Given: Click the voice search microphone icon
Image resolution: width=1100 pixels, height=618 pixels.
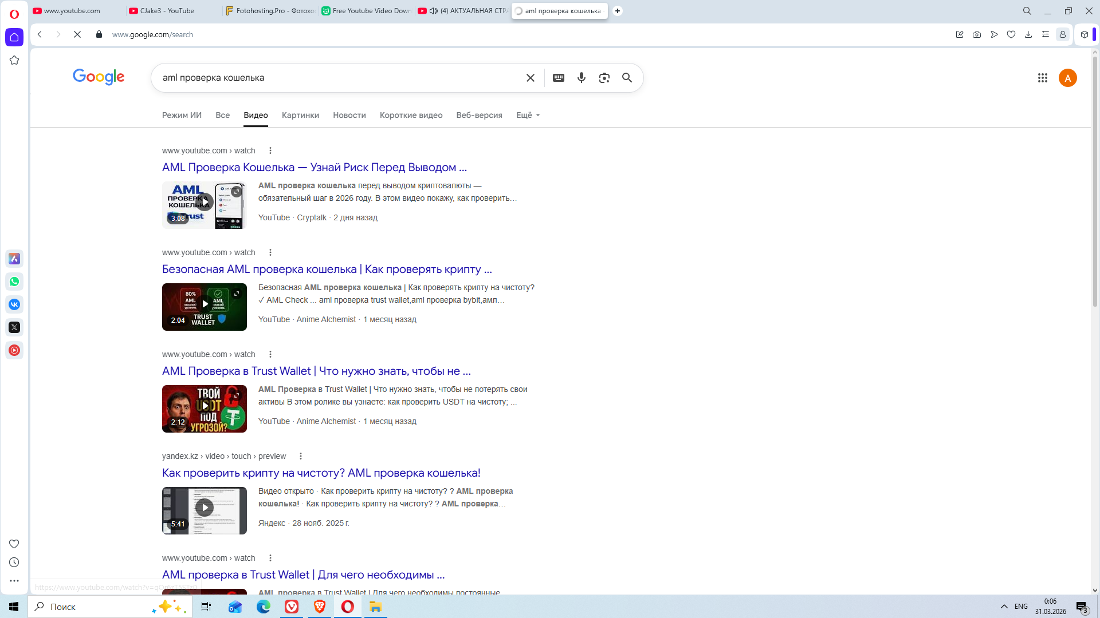Looking at the screenshot, I should coord(581,78).
